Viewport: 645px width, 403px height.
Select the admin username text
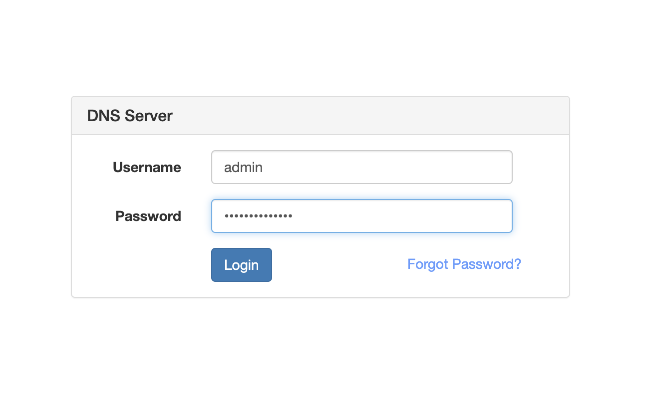coord(243,167)
